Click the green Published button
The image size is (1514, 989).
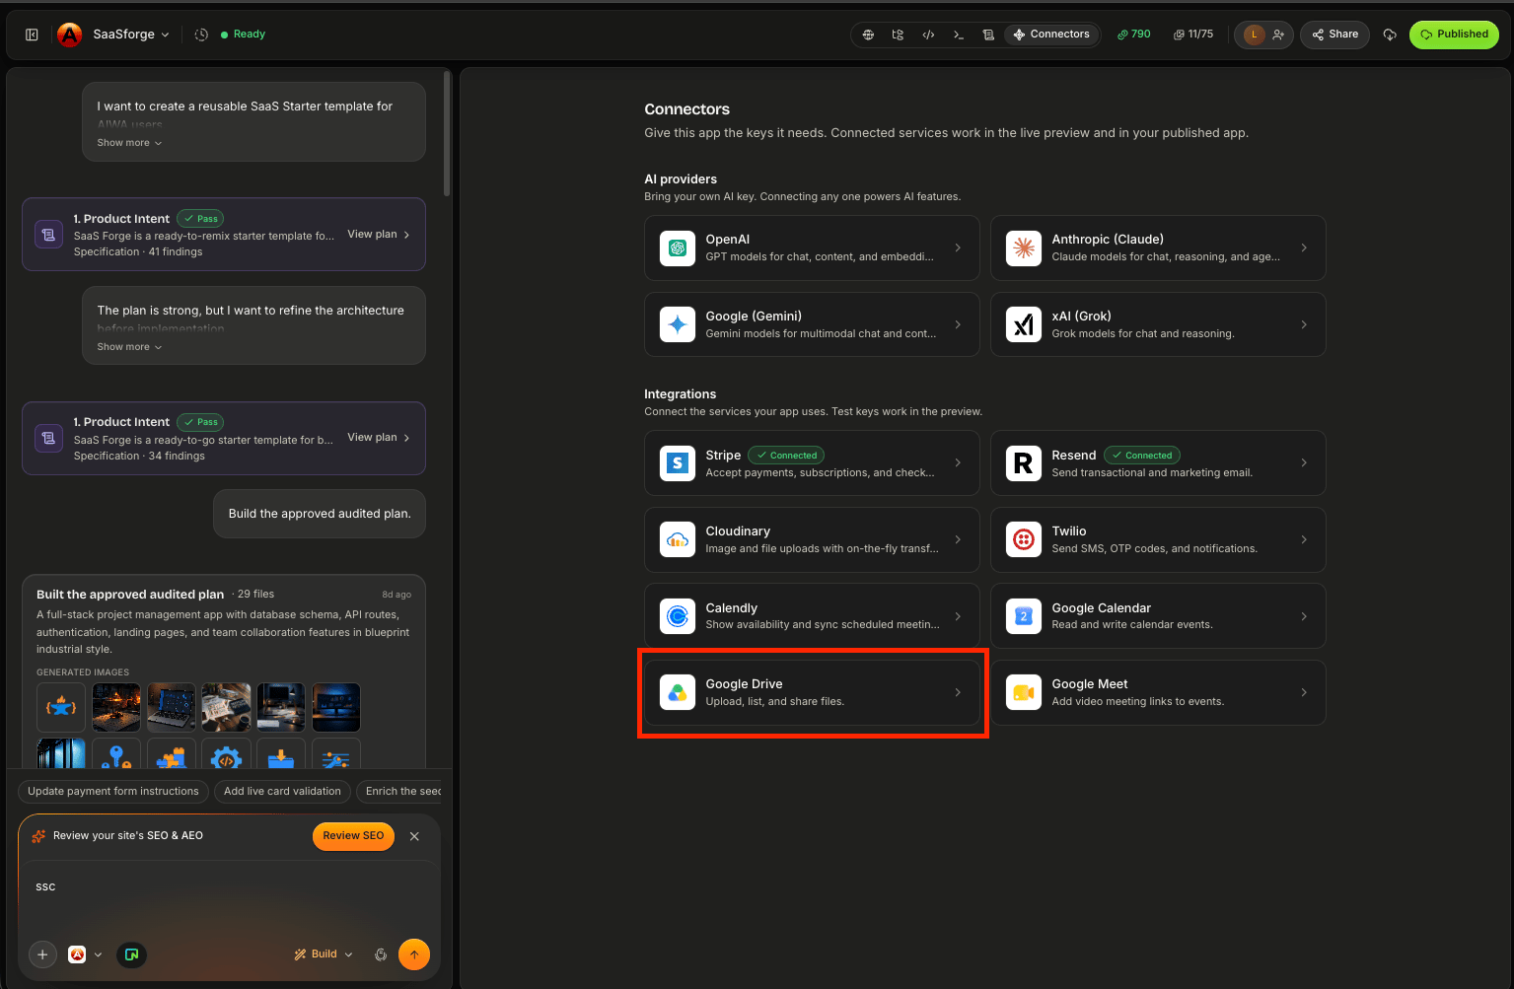point(1454,35)
